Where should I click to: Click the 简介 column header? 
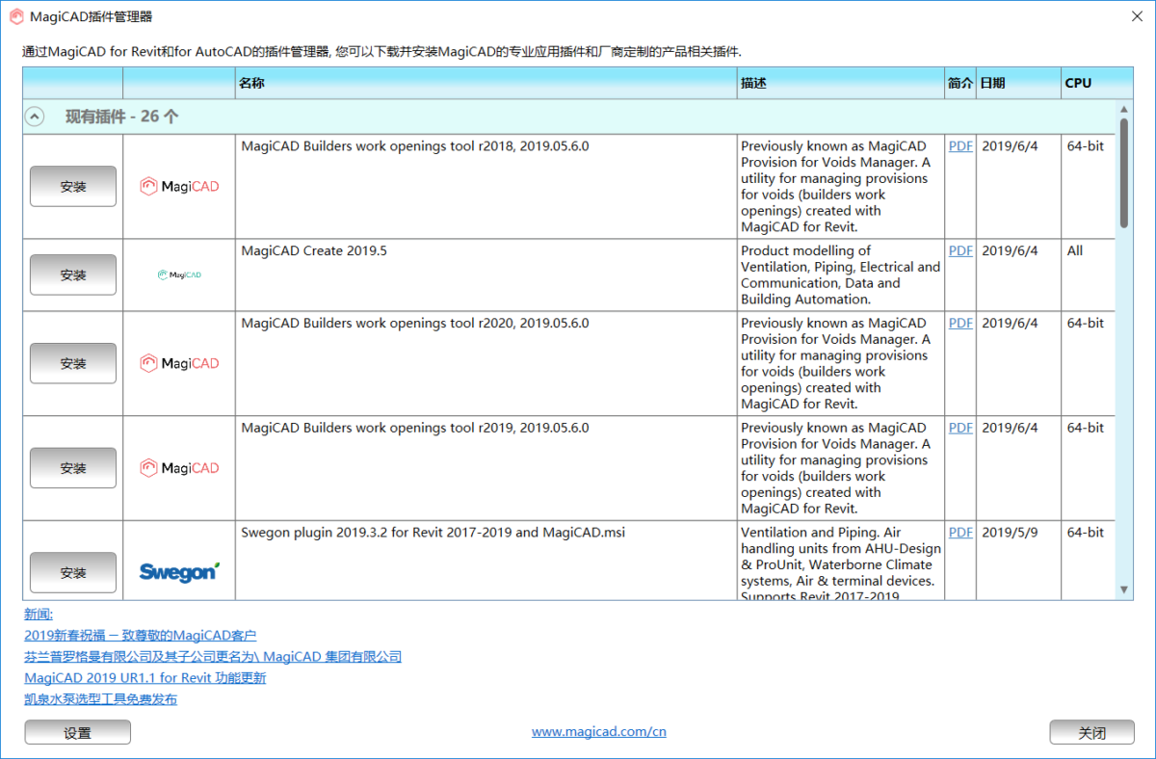point(960,83)
